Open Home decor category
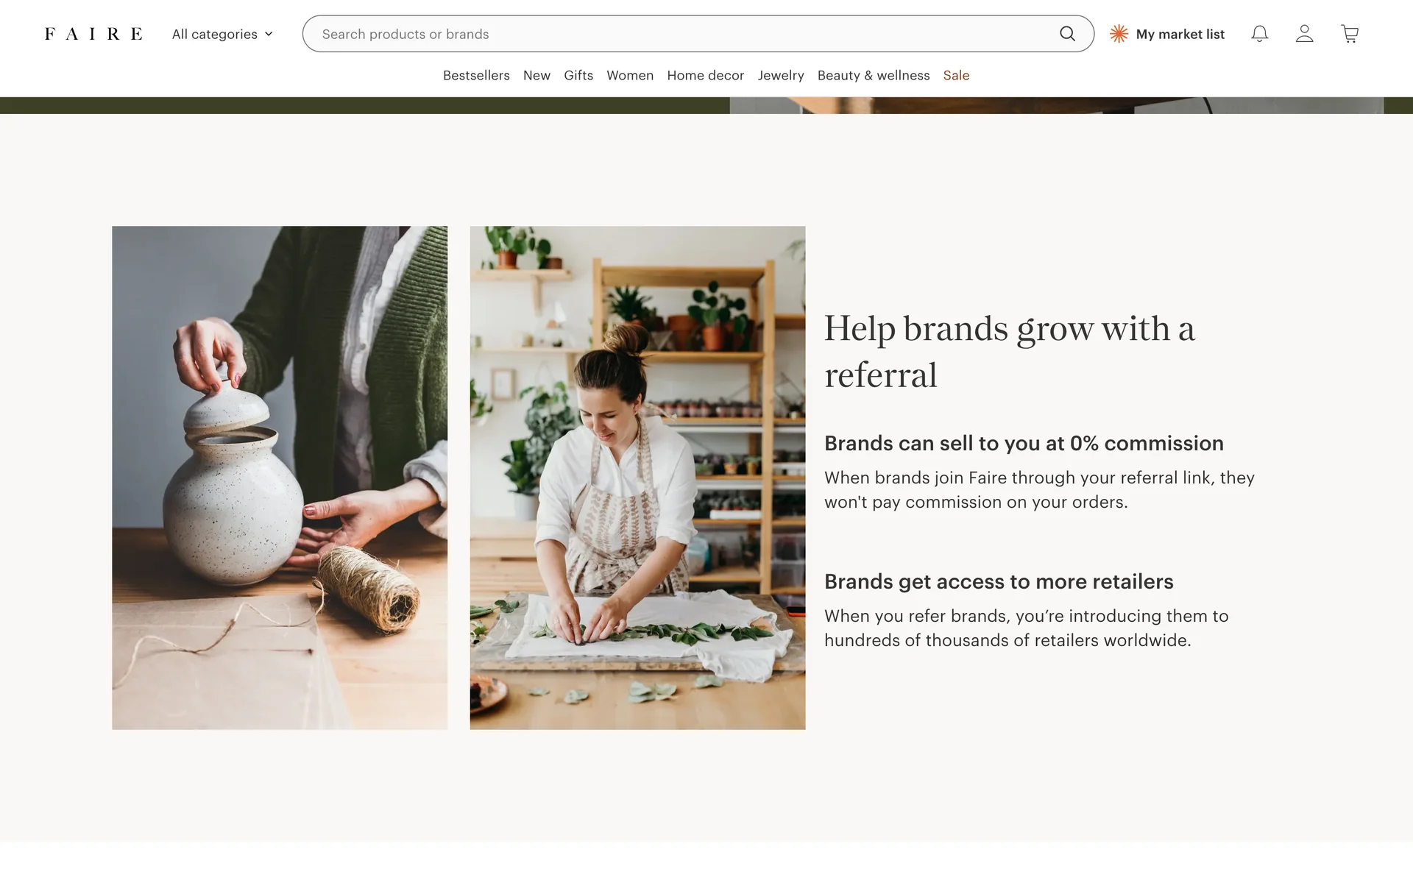Image resolution: width=1413 pixels, height=883 pixels. coord(705,75)
